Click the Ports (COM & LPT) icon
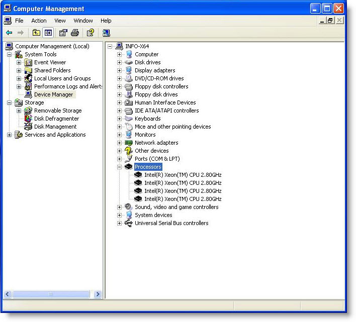Image resolution: width=356 pixels, height=322 pixels. (x=129, y=159)
